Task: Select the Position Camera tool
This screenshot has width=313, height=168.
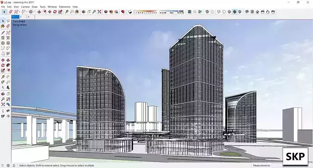Action: pyautogui.click(x=3, y=111)
